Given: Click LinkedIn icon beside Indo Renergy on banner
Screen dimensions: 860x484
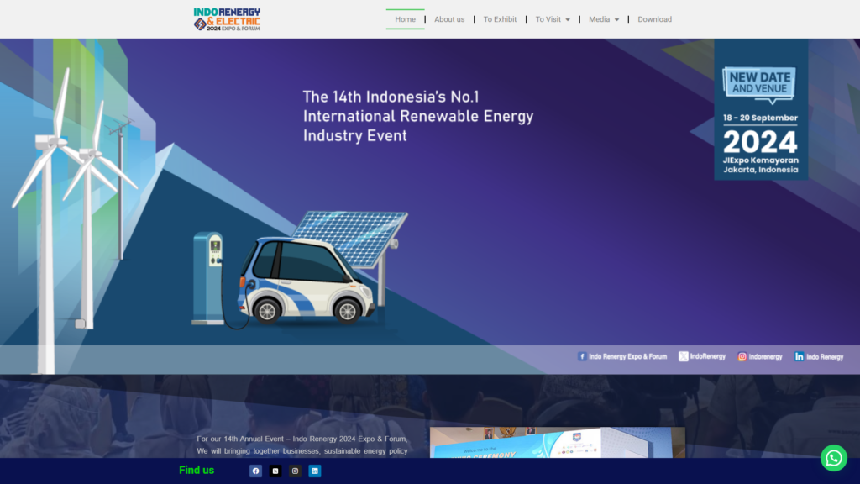Looking at the screenshot, I should point(800,356).
